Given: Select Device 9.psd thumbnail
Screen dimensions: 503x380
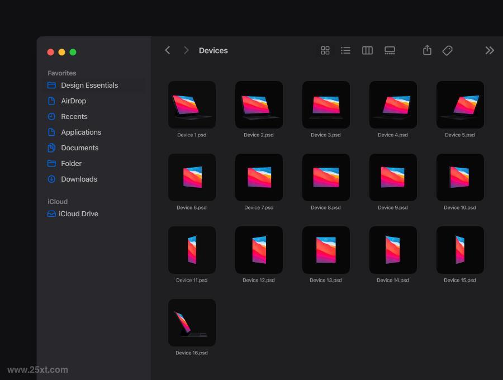Looking at the screenshot, I should (x=393, y=177).
